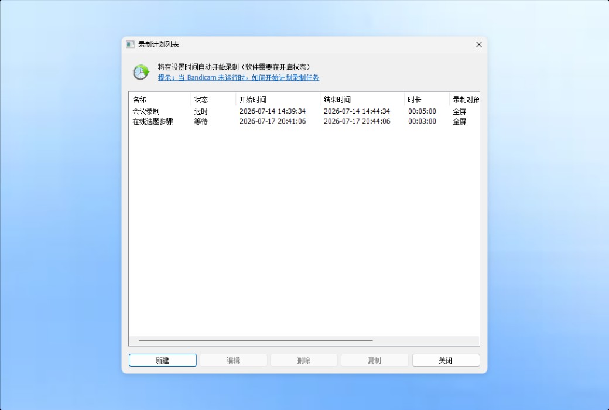Click end time 2026-07-17 20:44:06
The height and width of the screenshot is (410, 609).
click(x=357, y=121)
